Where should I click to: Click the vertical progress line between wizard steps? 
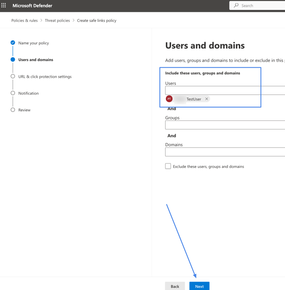(x=13, y=51)
